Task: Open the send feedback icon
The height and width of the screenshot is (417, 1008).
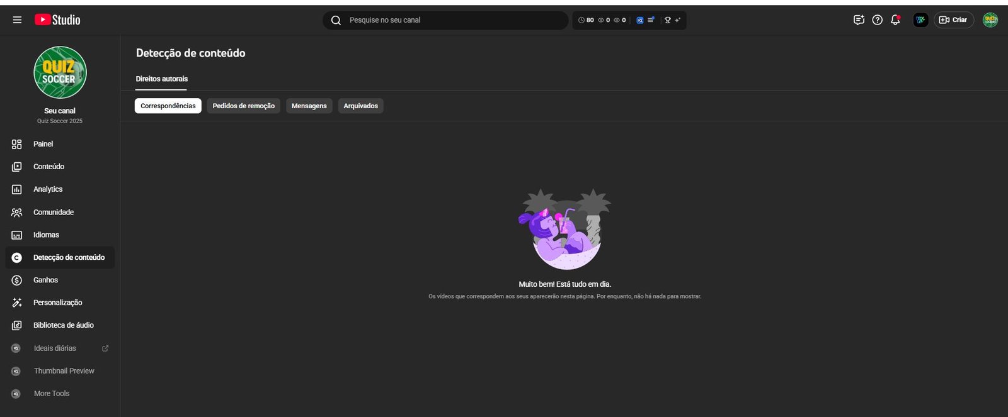Action: pyautogui.click(x=859, y=20)
